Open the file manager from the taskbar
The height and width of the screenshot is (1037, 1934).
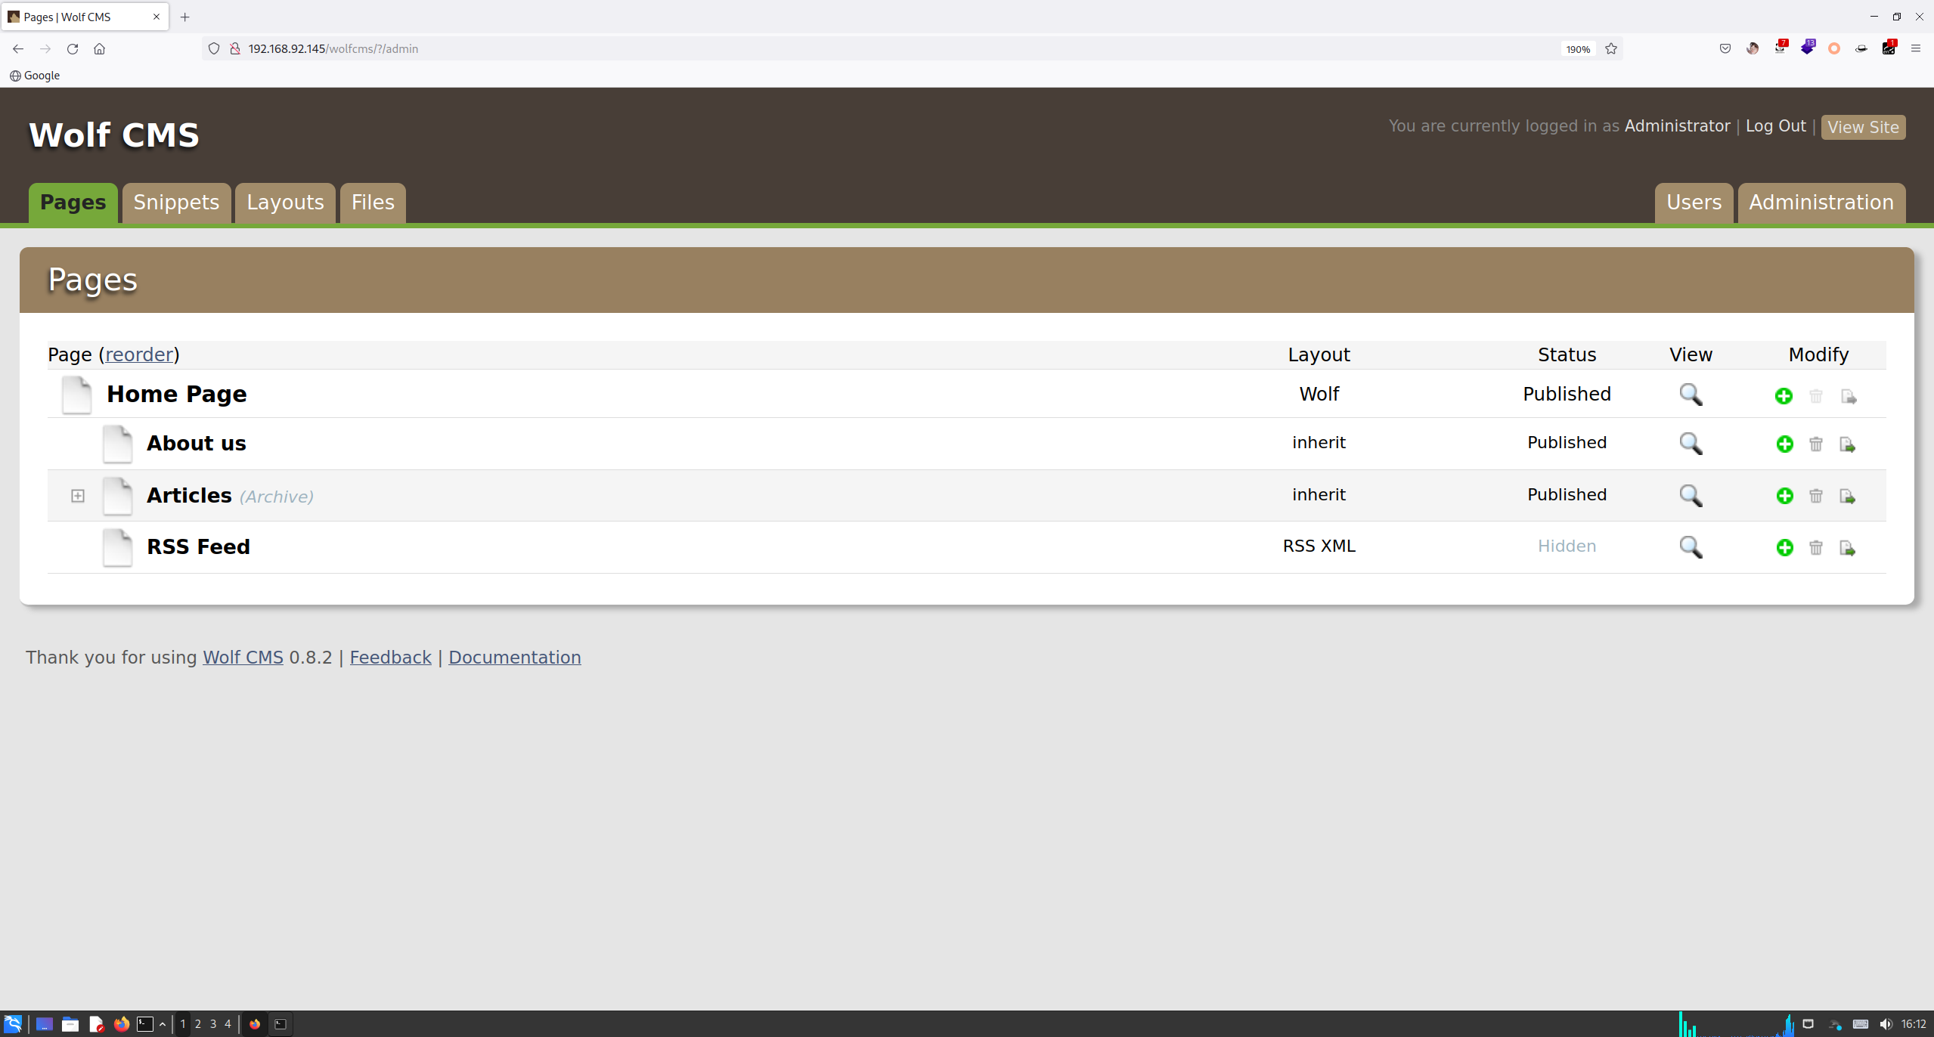(70, 1024)
